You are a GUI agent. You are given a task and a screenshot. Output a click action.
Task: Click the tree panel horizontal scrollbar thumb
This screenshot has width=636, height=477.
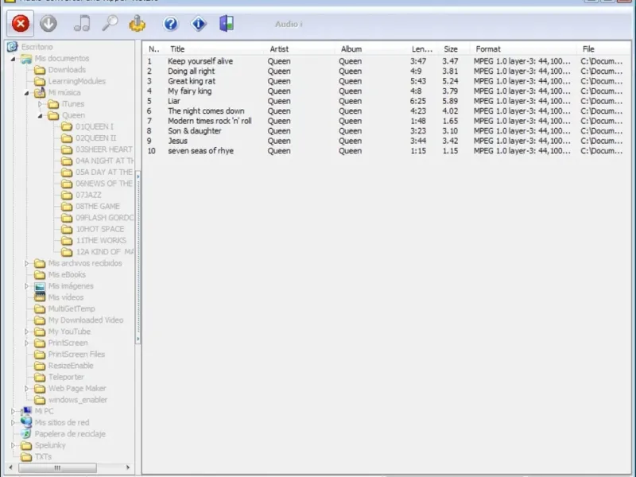click(x=57, y=467)
